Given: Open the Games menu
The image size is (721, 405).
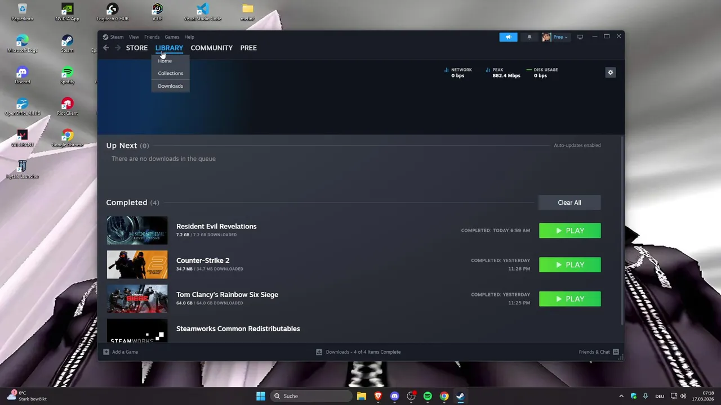Looking at the screenshot, I should [x=172, y=37].
